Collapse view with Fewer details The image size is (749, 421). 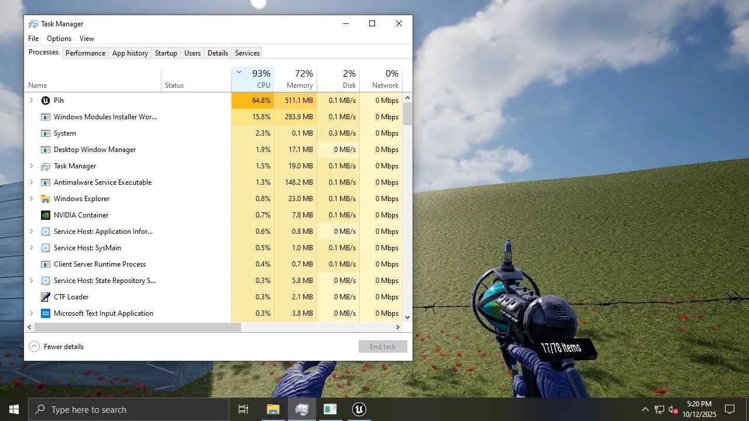click(56, 347)
